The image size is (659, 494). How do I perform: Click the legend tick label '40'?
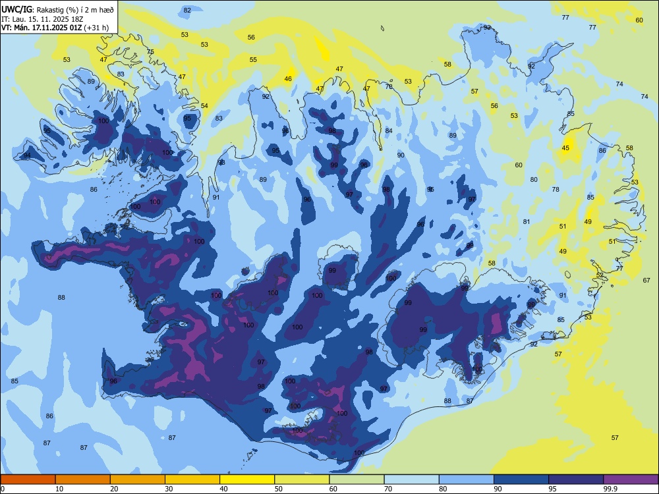point(224,489)
